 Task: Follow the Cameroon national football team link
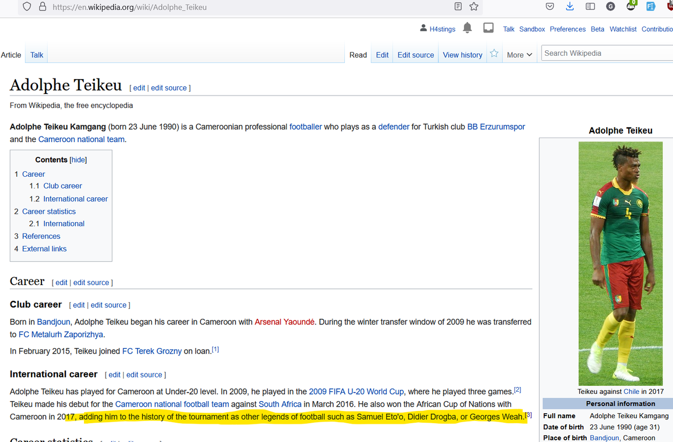[x=172, y=404]
